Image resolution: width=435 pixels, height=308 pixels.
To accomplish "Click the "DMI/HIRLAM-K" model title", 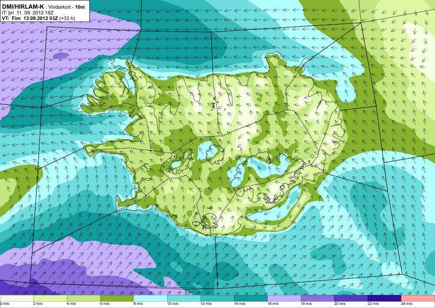I will pos(23,7).
